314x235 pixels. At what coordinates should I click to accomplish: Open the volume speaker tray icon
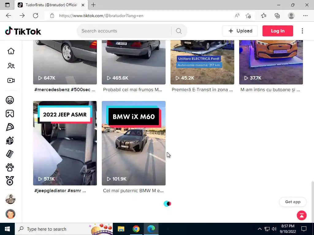pos(274,229)
